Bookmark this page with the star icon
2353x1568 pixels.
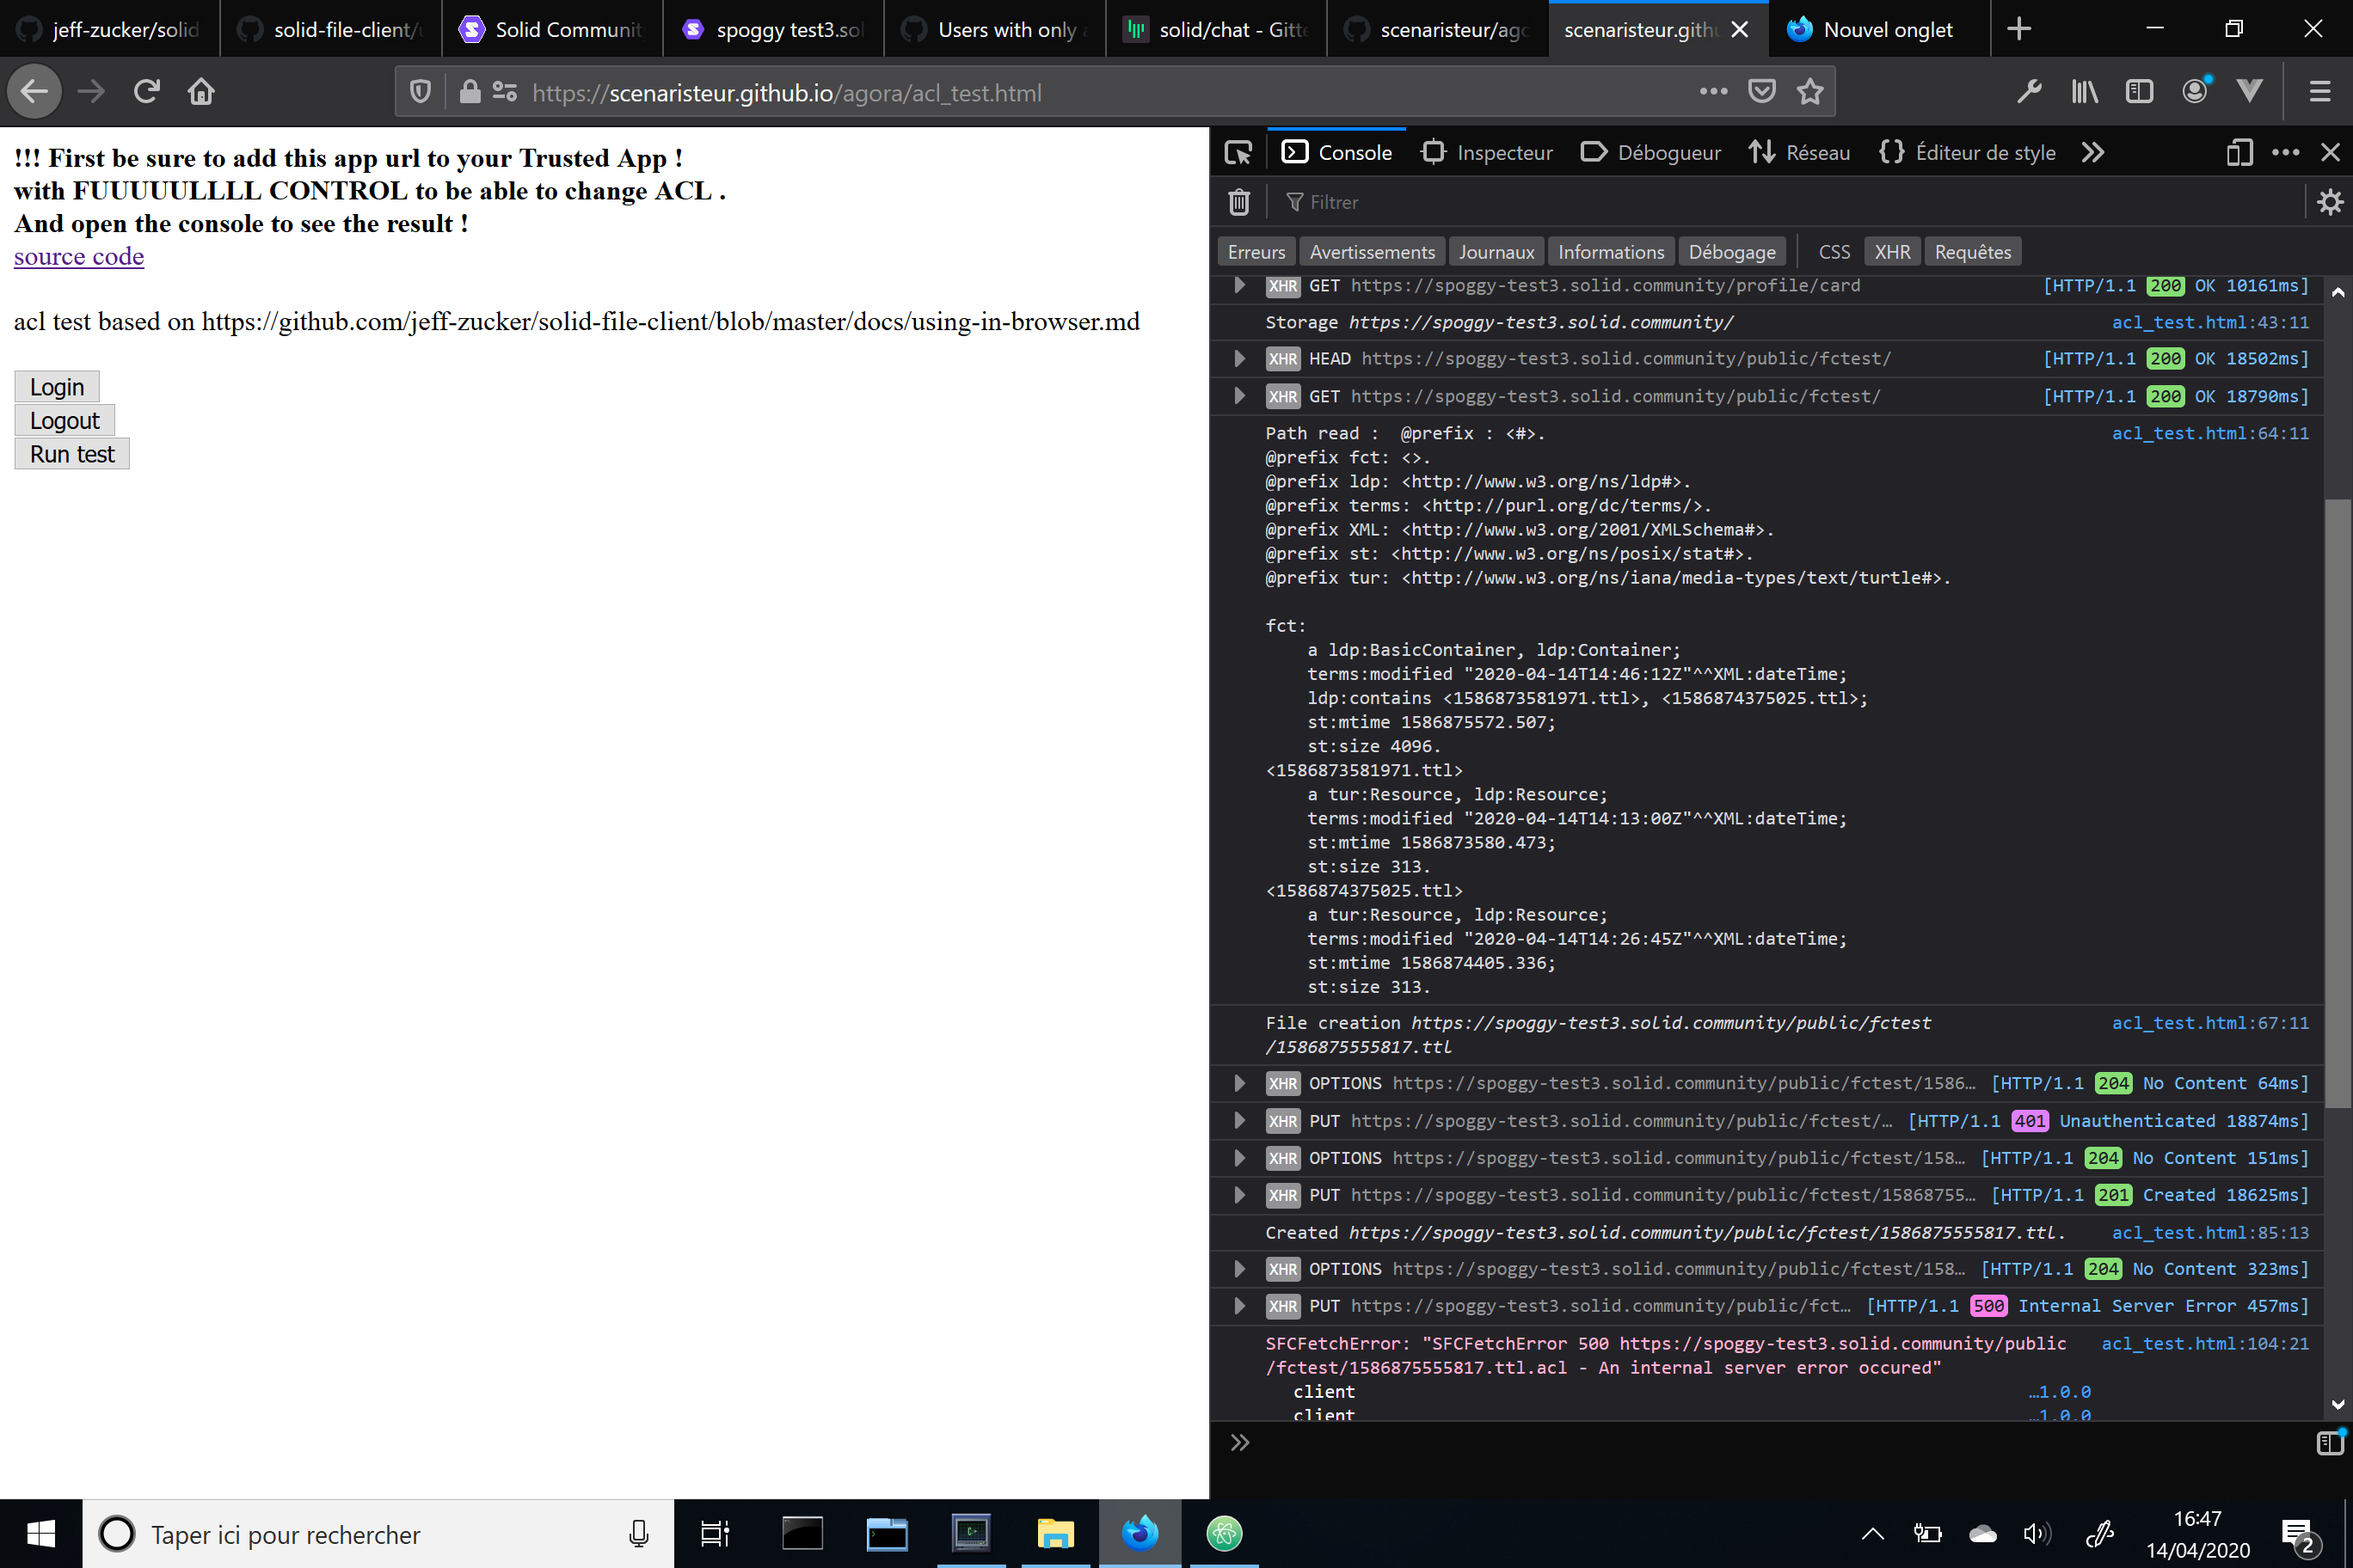click(1809, 91)
